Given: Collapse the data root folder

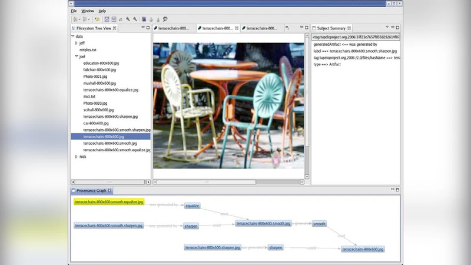Looking at the screenshot, I should pyautogui.click(x=72, y=37).
